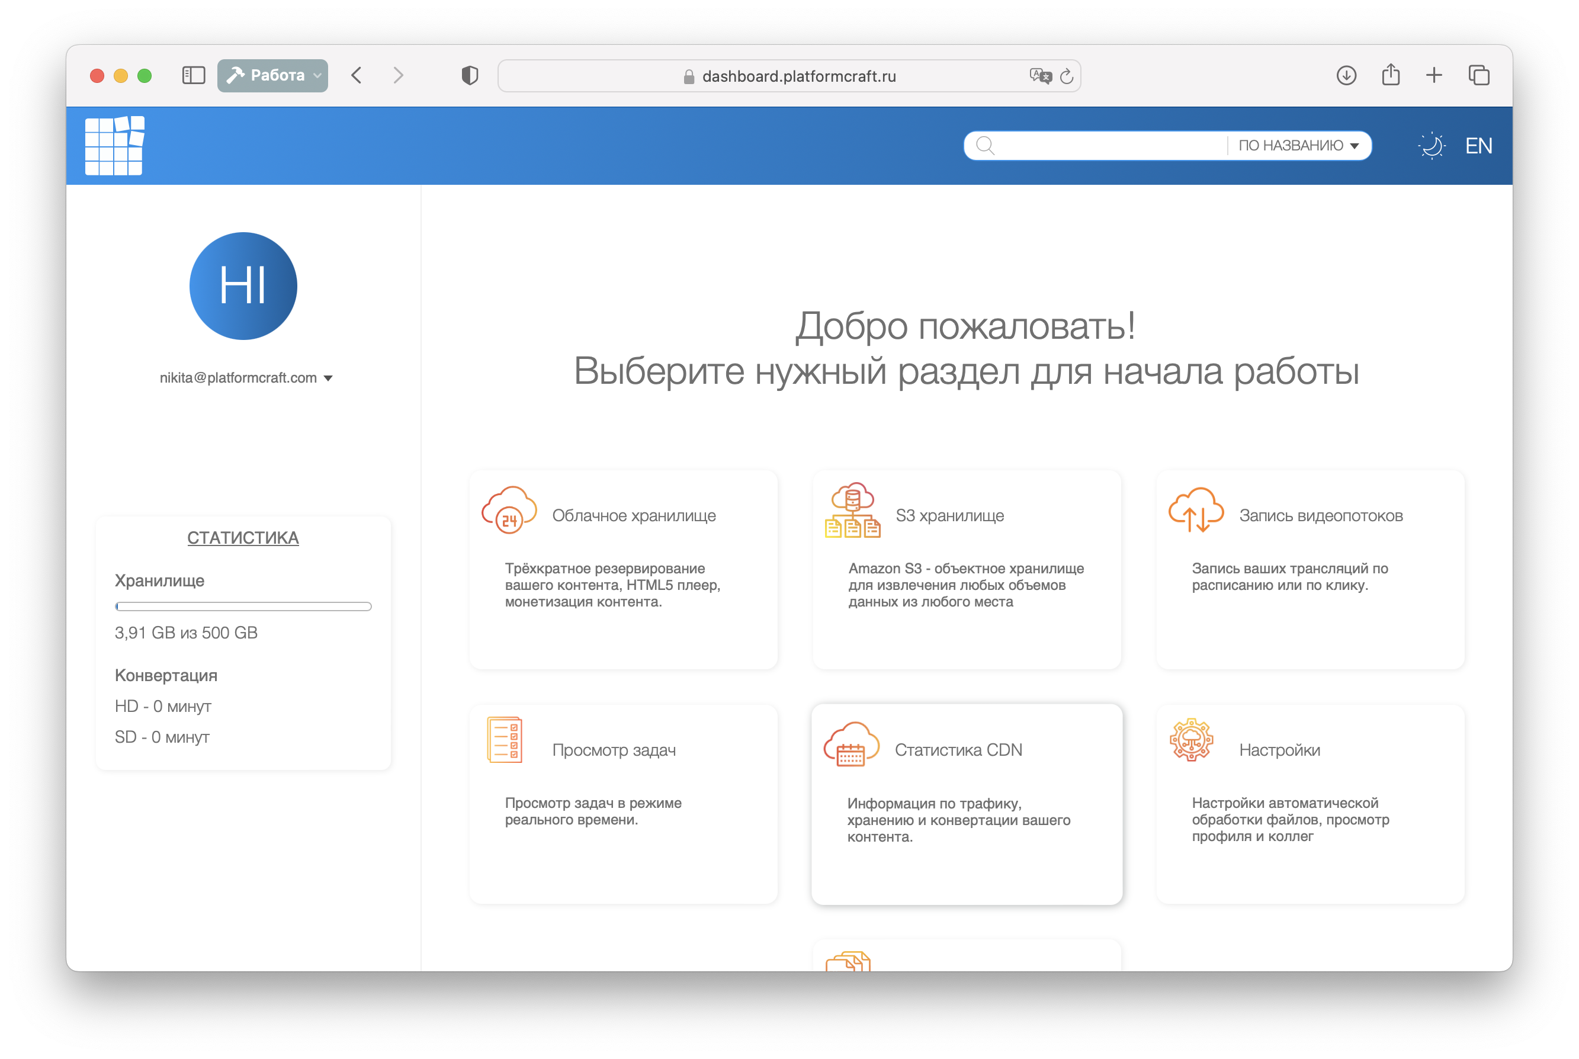Open task viewing via the checklist icon

pyautogui.click(x=505, y=740)
